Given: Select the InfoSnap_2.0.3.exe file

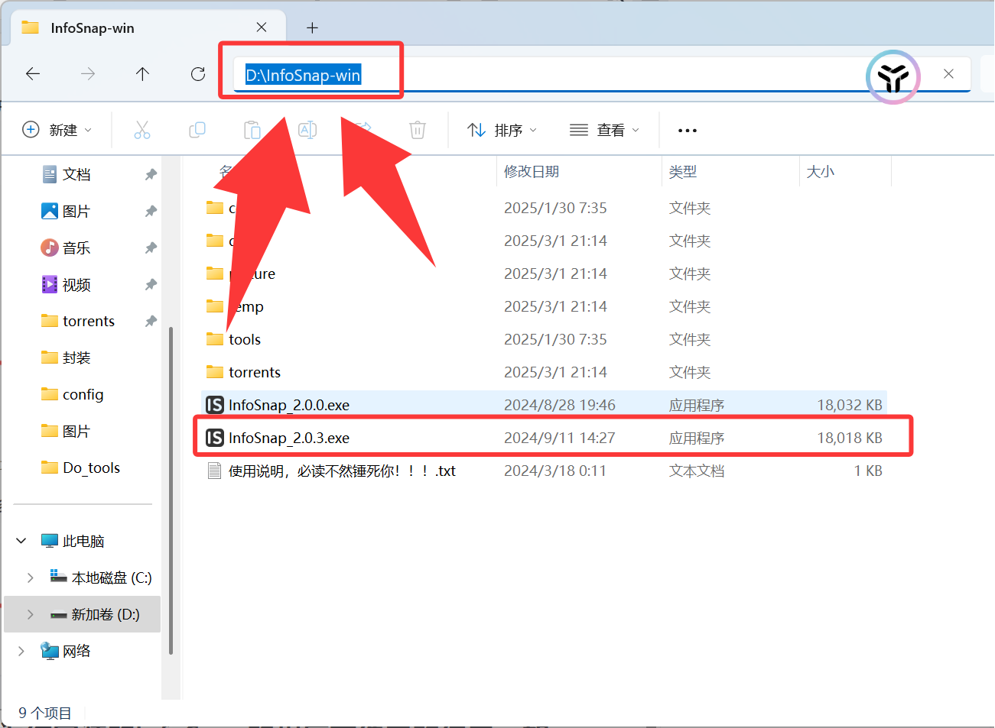Looking at the screenshot, I should click(x=289, y=438).
